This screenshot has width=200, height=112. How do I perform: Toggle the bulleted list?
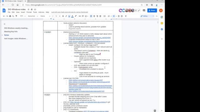114,16
